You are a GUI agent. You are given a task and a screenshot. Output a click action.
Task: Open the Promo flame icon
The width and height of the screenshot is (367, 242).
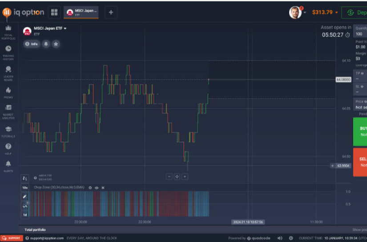click(x=8, y=93)
